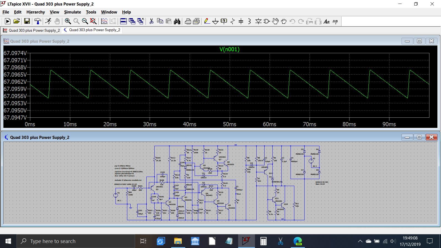This screenshot has width=441, height=248.
Task: Open print setup icon
Action: 196,21
